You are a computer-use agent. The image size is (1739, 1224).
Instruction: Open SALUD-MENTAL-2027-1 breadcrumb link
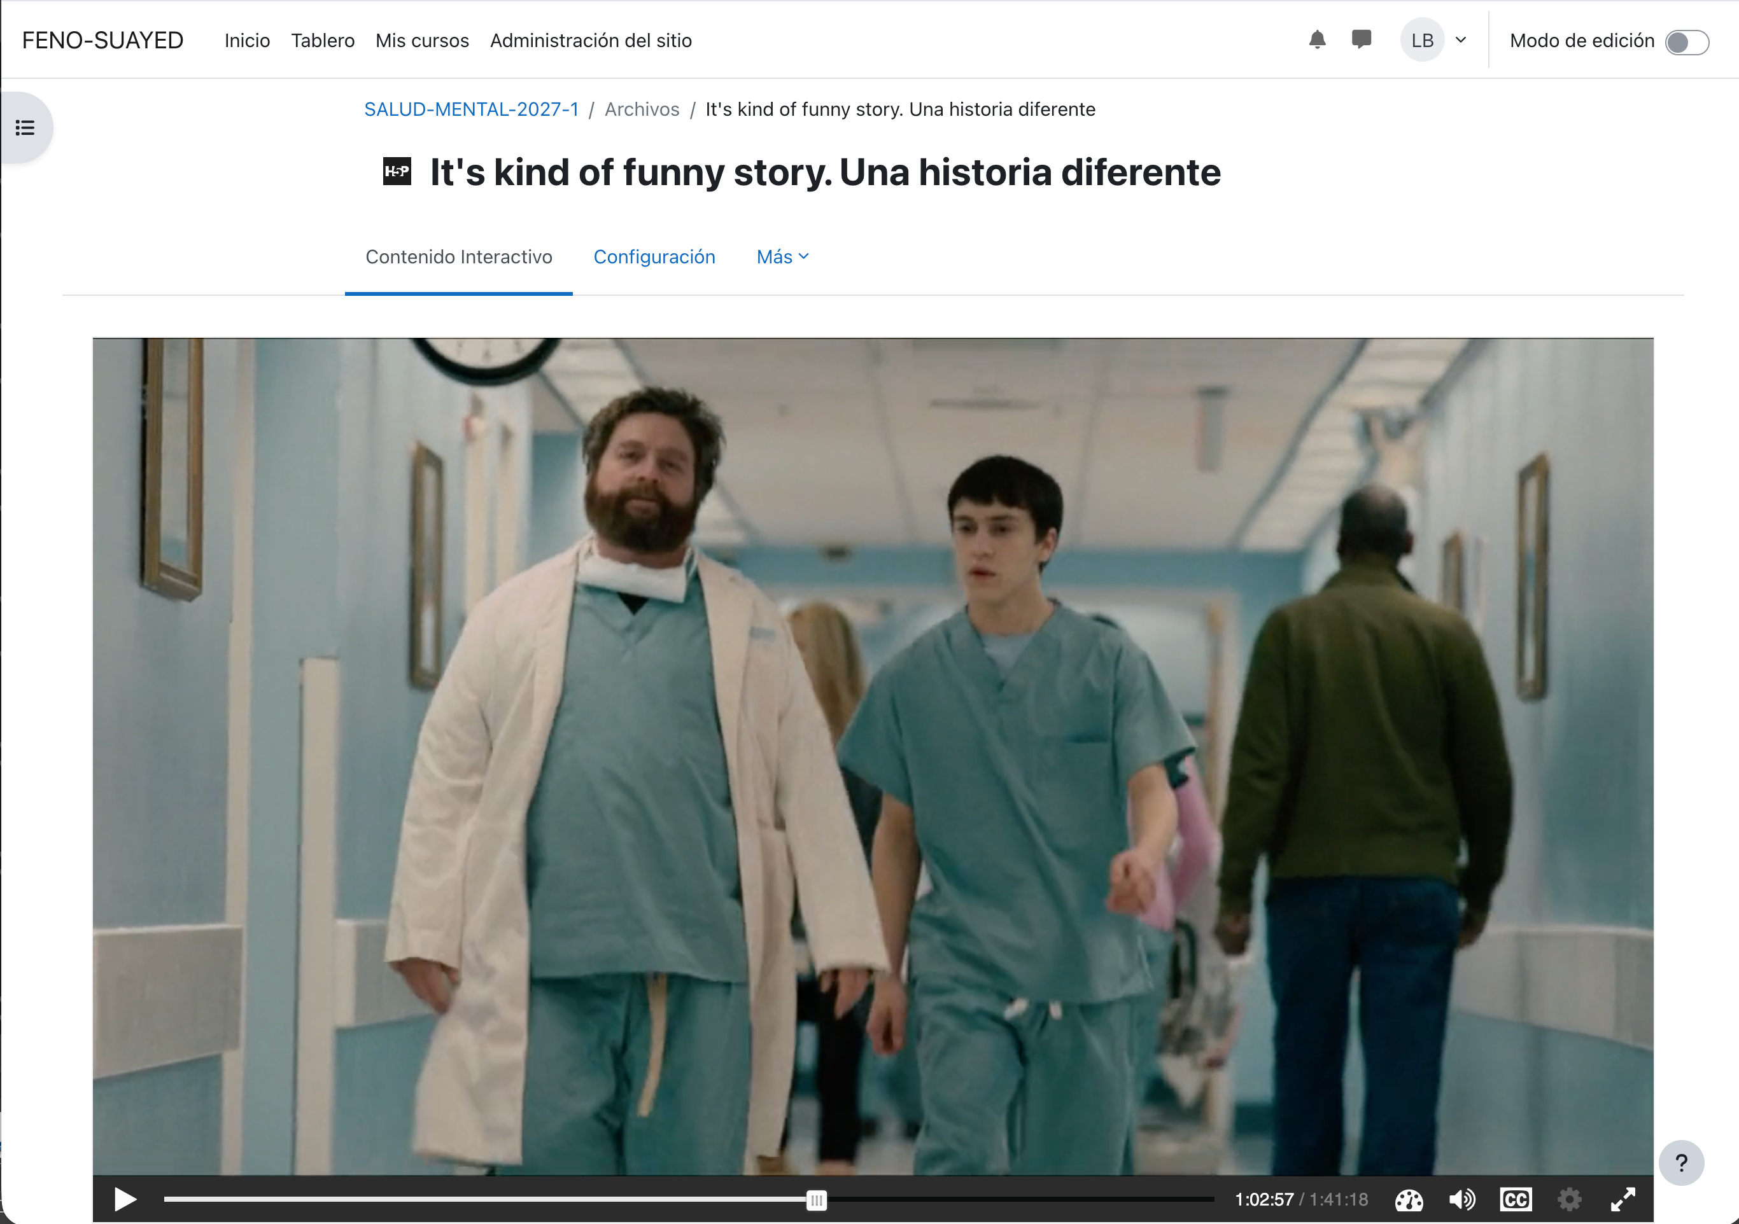[471, 110]
